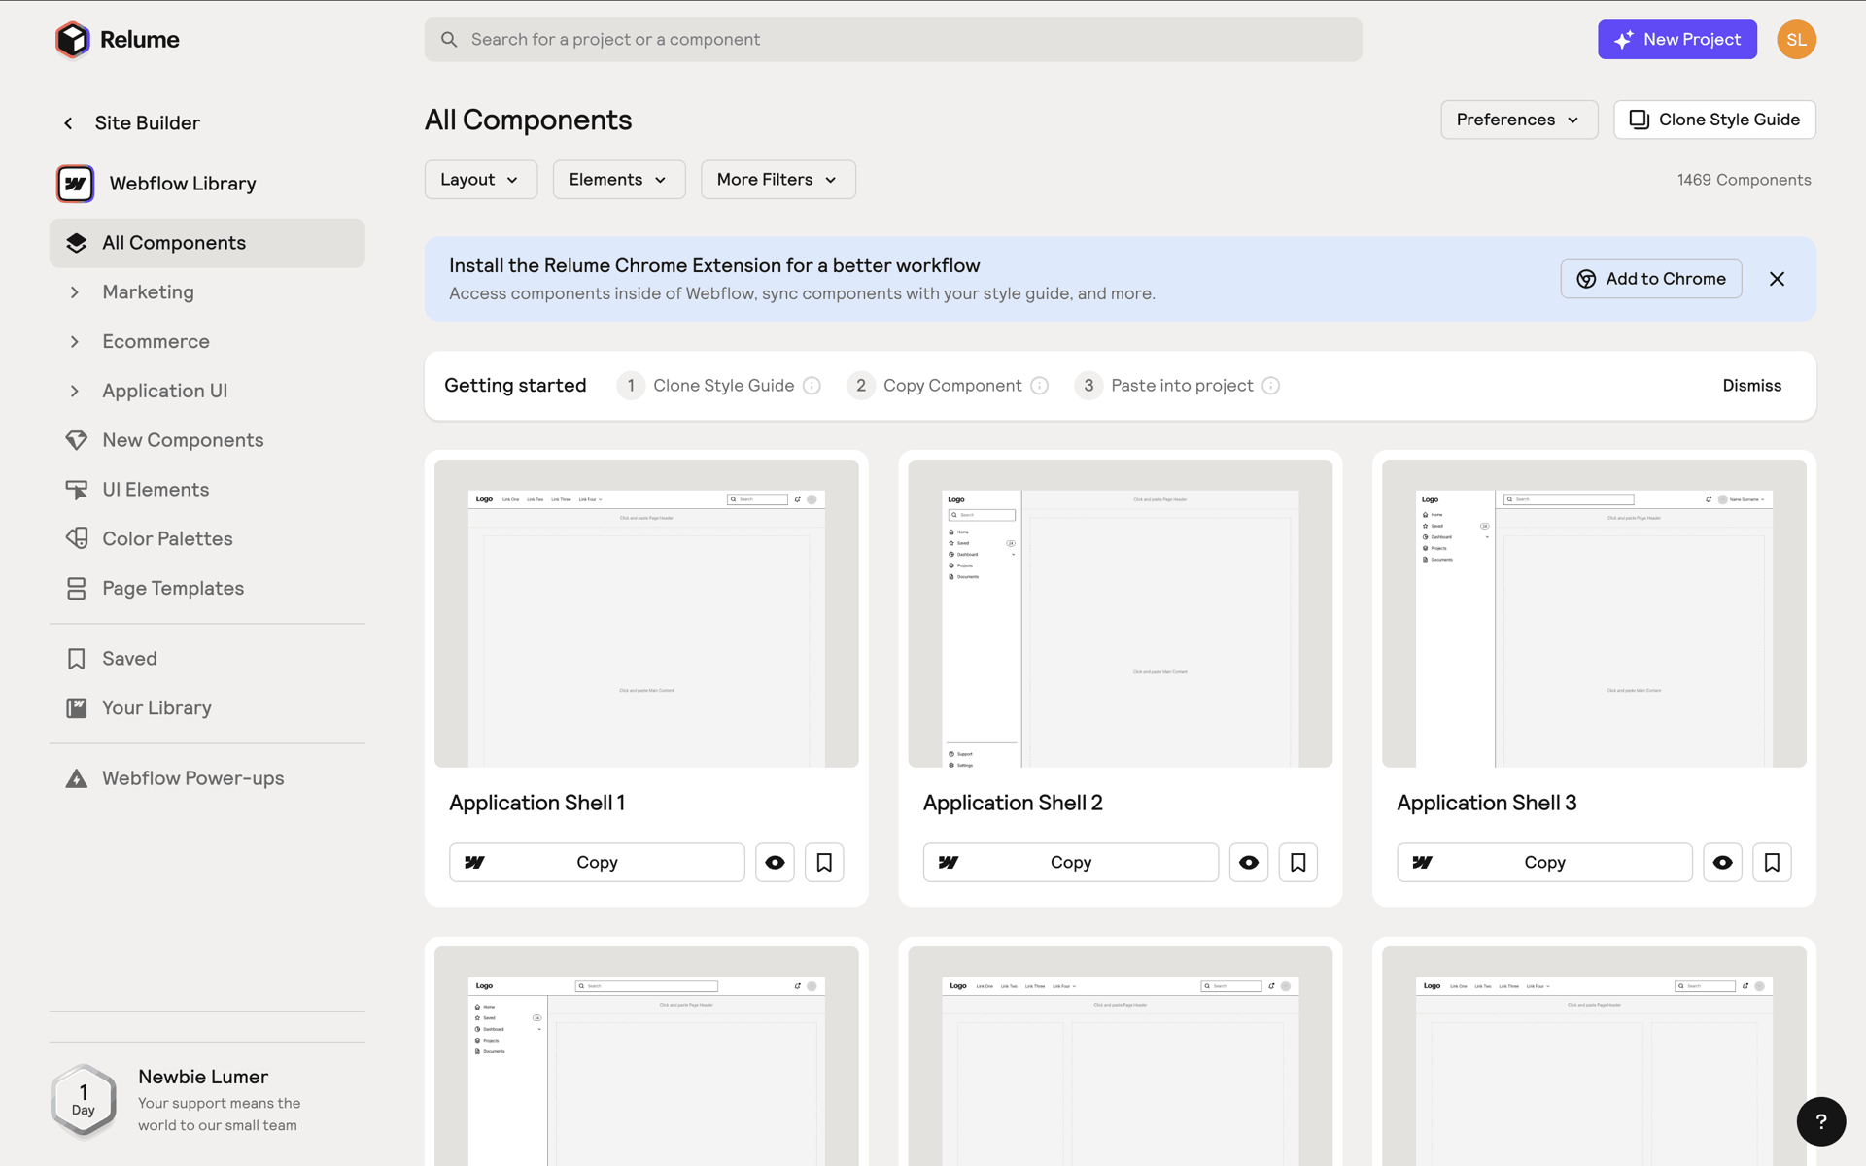Click the Webflow Library label
Image resolution: width=1866 pixels, height=1166 pixels.
(x=183, y=184)
